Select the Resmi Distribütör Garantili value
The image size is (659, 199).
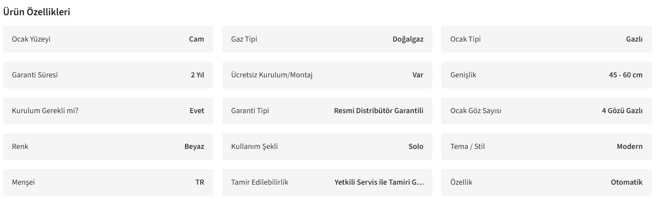point(379,110)
